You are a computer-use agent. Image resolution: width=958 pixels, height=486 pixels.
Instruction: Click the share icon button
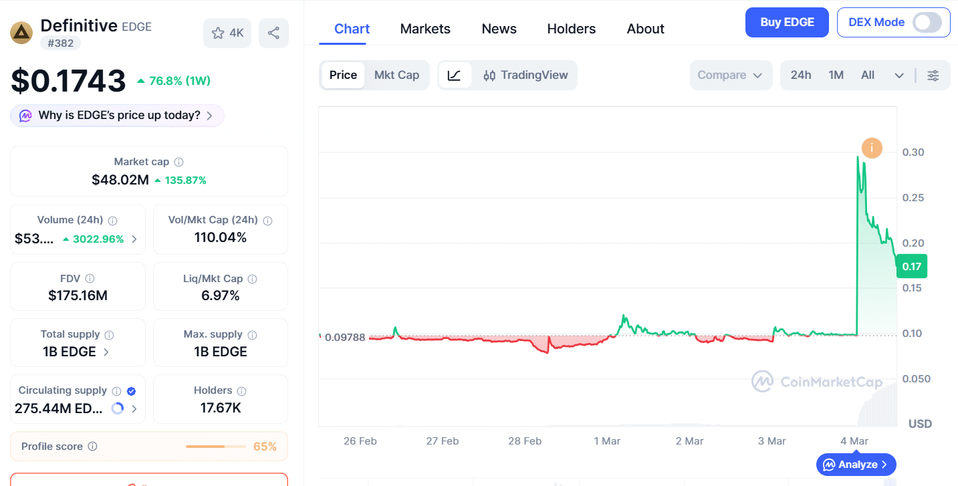click(x=273, y=33)
